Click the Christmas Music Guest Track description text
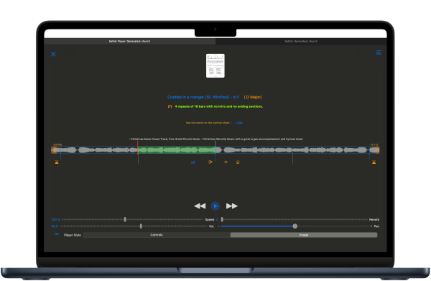Image resolution: width=431 pixels, height=281 pixels. pyautogui.click(x=215, y=139)
